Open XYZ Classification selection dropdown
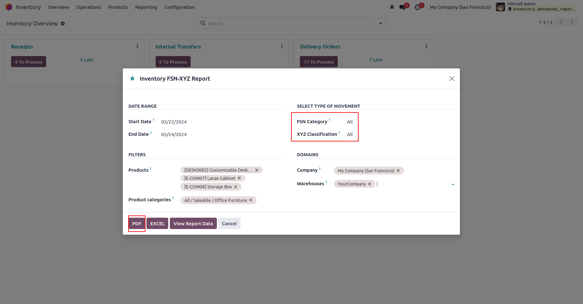This screenshot has height=304, width=583. 350,134
